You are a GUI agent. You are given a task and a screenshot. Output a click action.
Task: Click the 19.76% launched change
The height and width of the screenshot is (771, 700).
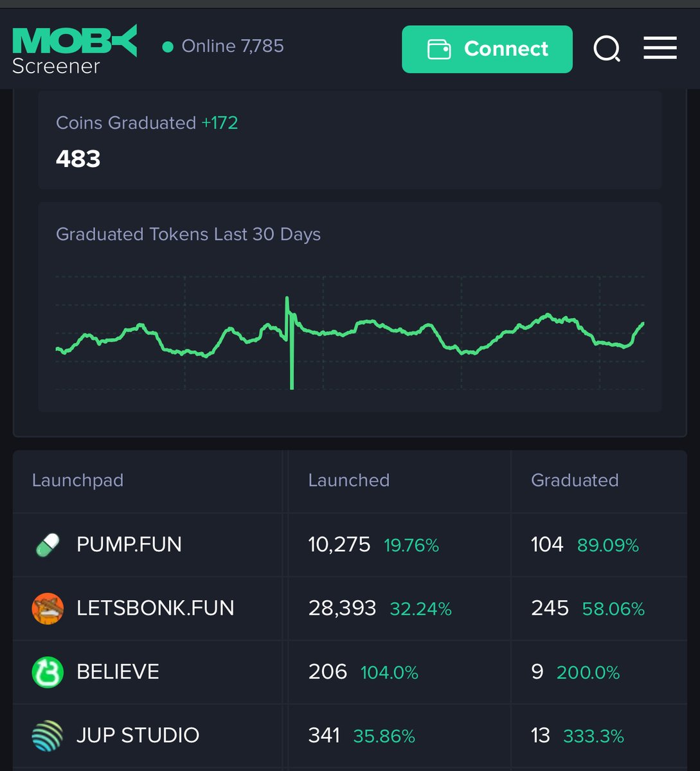pos(411,546)
